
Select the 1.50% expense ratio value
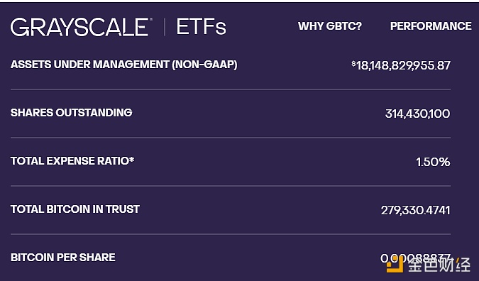pos(433,162)
